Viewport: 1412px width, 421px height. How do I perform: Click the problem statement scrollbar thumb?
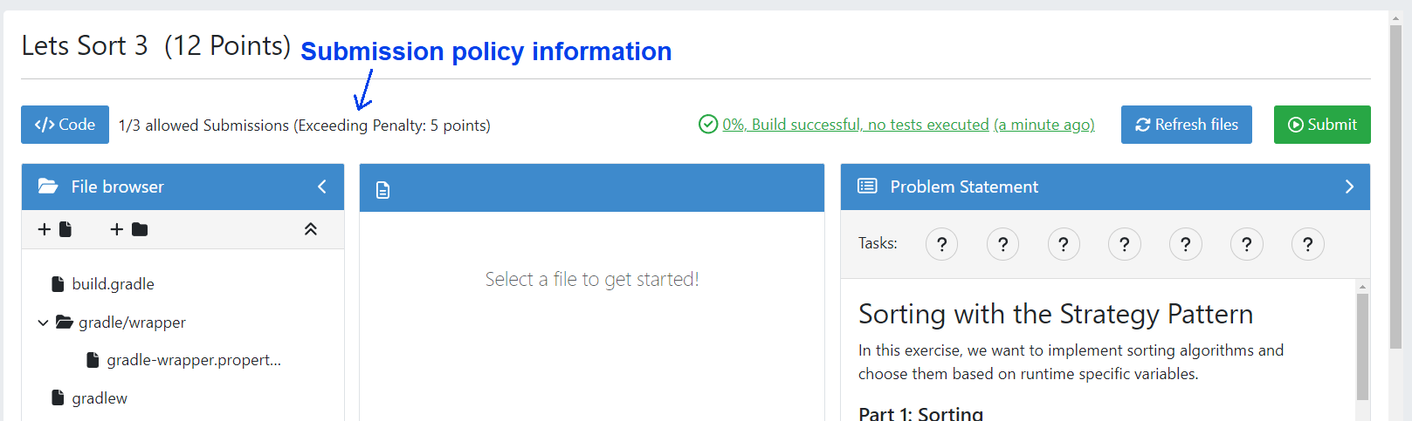(x=1362, y=346)
